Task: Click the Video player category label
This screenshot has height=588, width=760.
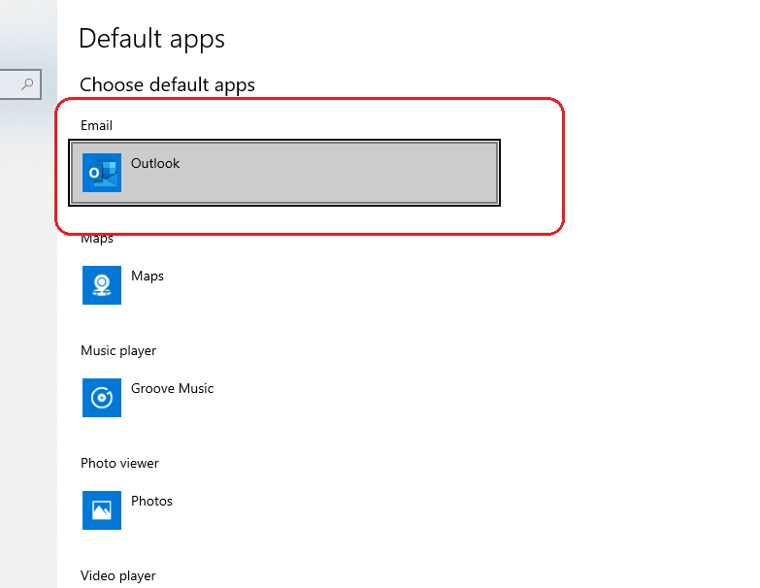Action: (x=117, y=575)
